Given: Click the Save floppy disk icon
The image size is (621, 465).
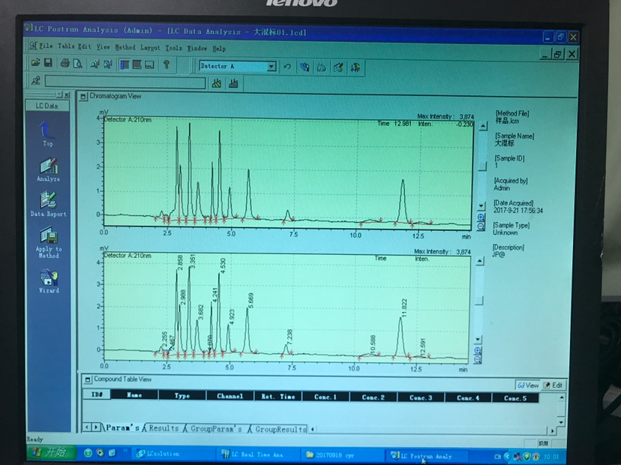Looking at the screenshot, I should [48, 62].
